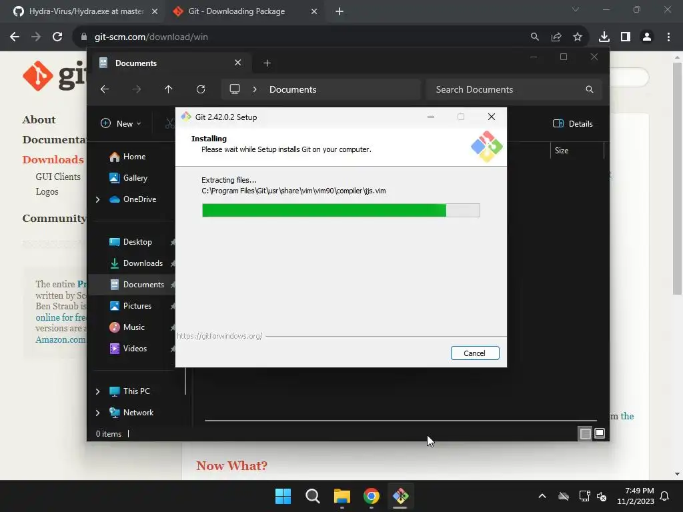Click the network icon in system tray
Screen dimensions: 683x512
[584, 496]
